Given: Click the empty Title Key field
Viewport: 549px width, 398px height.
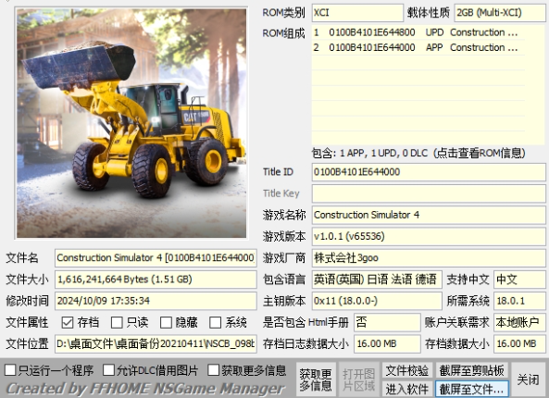Looking at the screenshot, I should (429, 193).
